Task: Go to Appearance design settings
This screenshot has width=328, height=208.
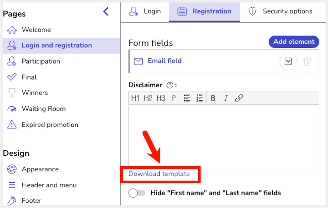Action: [x=40, y=169]
